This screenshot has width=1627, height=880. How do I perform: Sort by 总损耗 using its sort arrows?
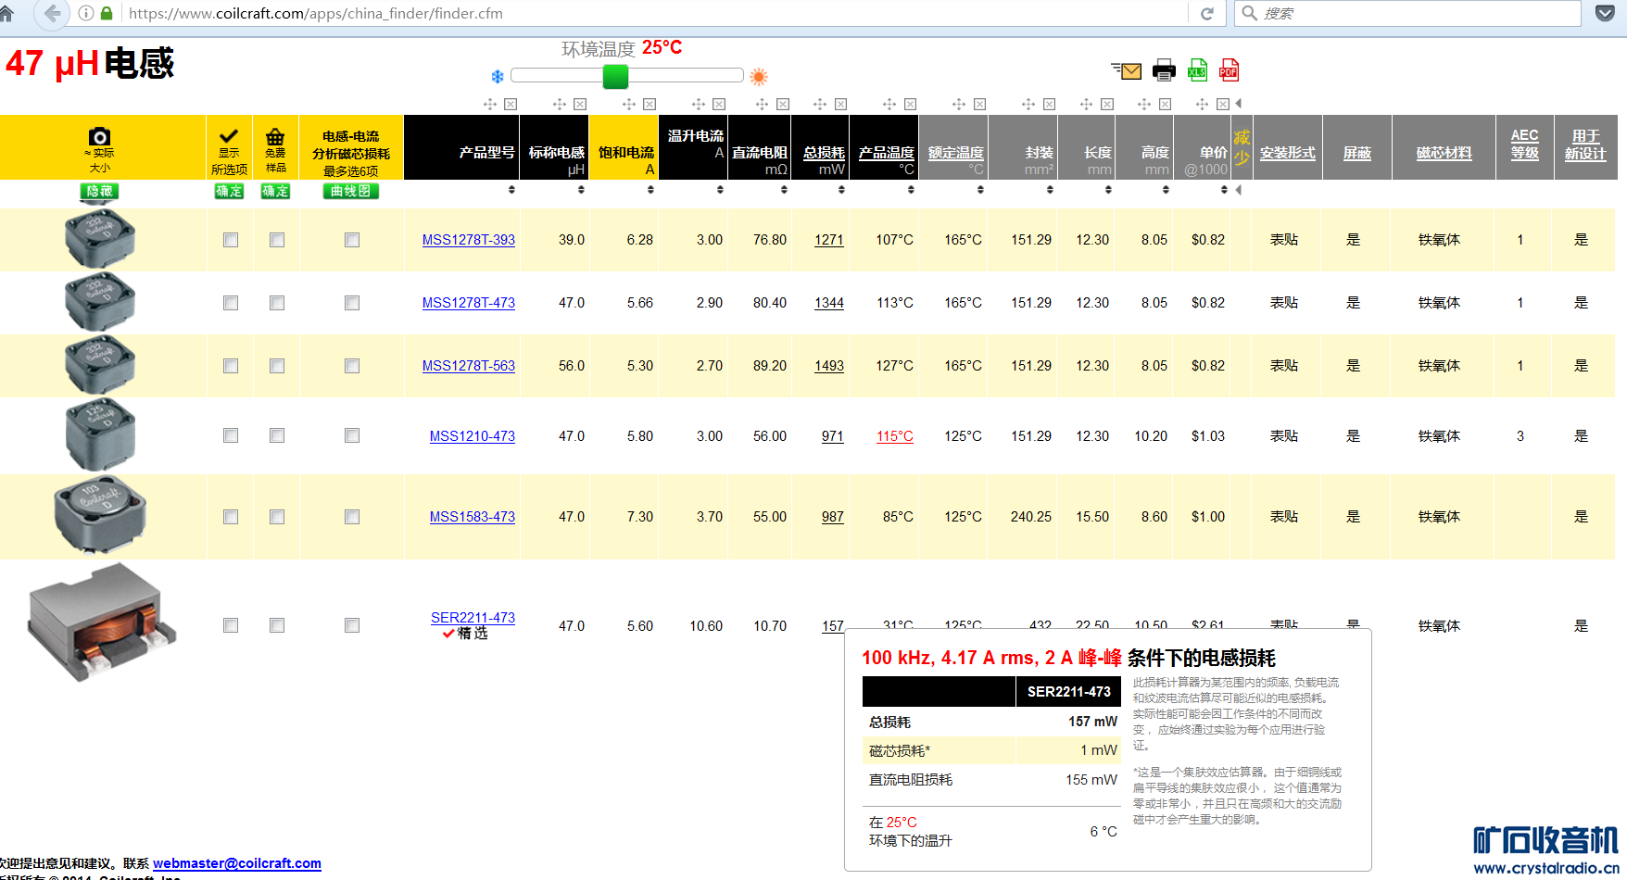pos(841,190)
